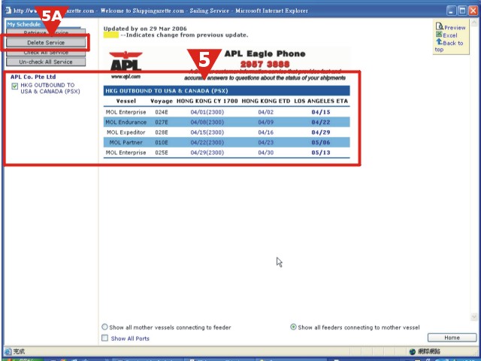Click the 04/08(2300) CY cutoff cell
Viewport: 481px width, 361px height.
pyautogui.click(x=207, y=122)
